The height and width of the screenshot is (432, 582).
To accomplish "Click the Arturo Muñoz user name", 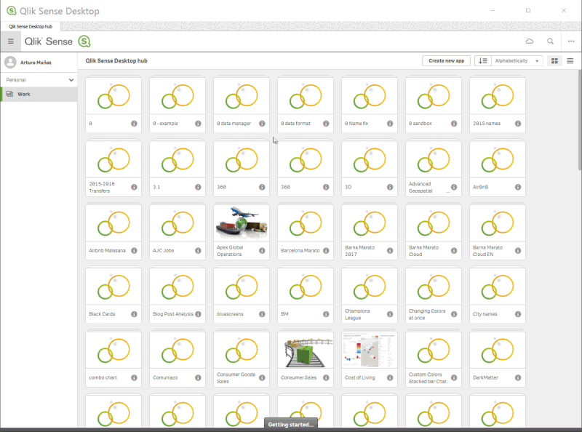I will point(36,63).
